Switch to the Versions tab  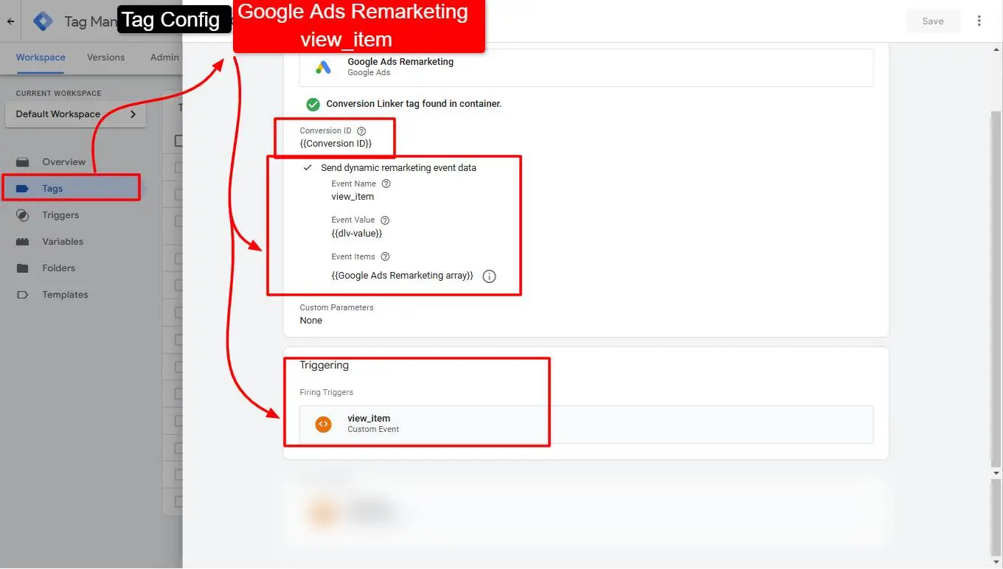[x=105, y=57]
